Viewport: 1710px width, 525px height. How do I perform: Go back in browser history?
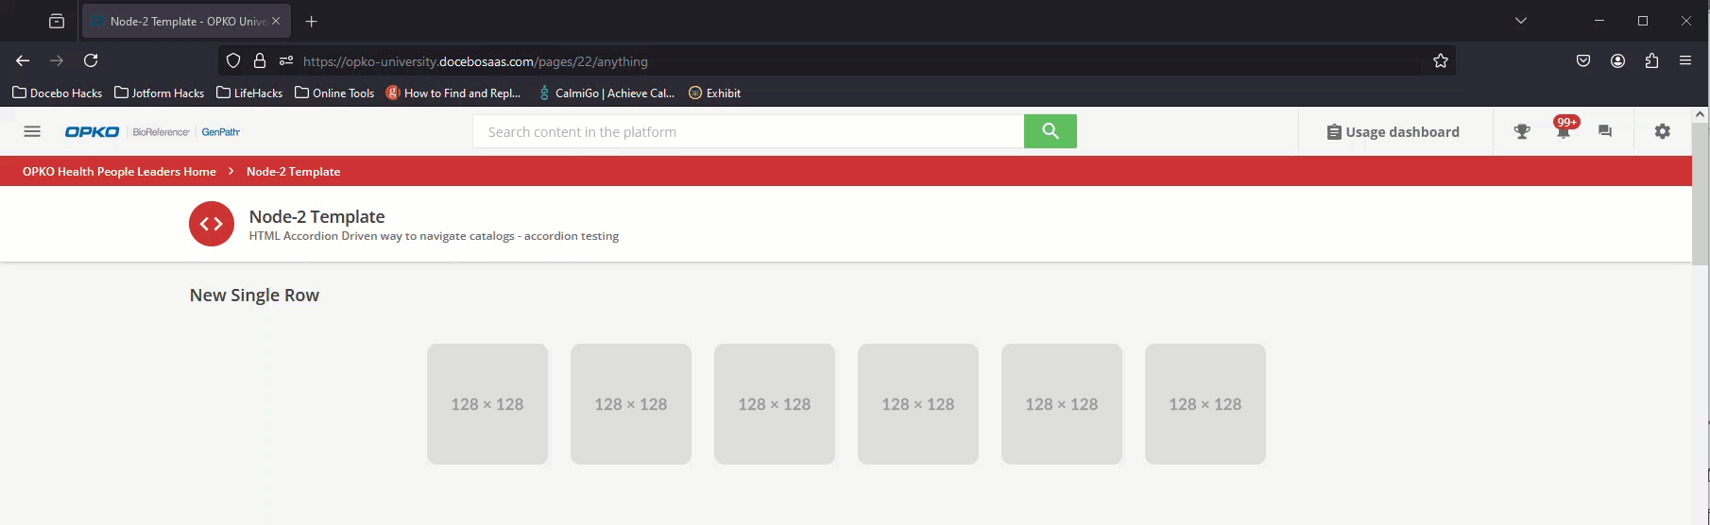tap(23, 60)
